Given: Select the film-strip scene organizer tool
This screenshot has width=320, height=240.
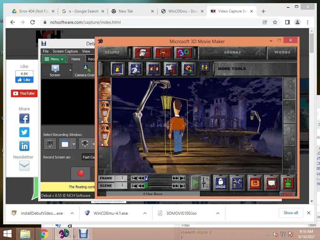Looking at the screenshot, I should [x=153, y=68].
